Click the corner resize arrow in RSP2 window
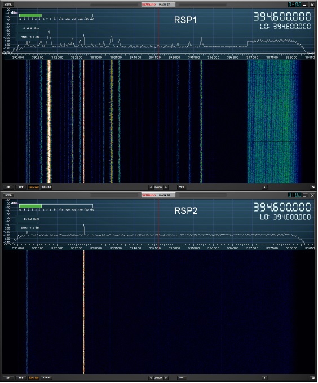Image resolution: width=318 pixels, height=383 pixels. pos(313,378)
